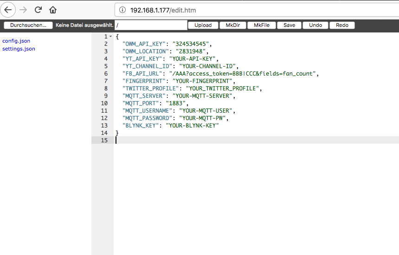399x255 pixels.
Task: Click the site info icon in address bar
Action: 122,10
